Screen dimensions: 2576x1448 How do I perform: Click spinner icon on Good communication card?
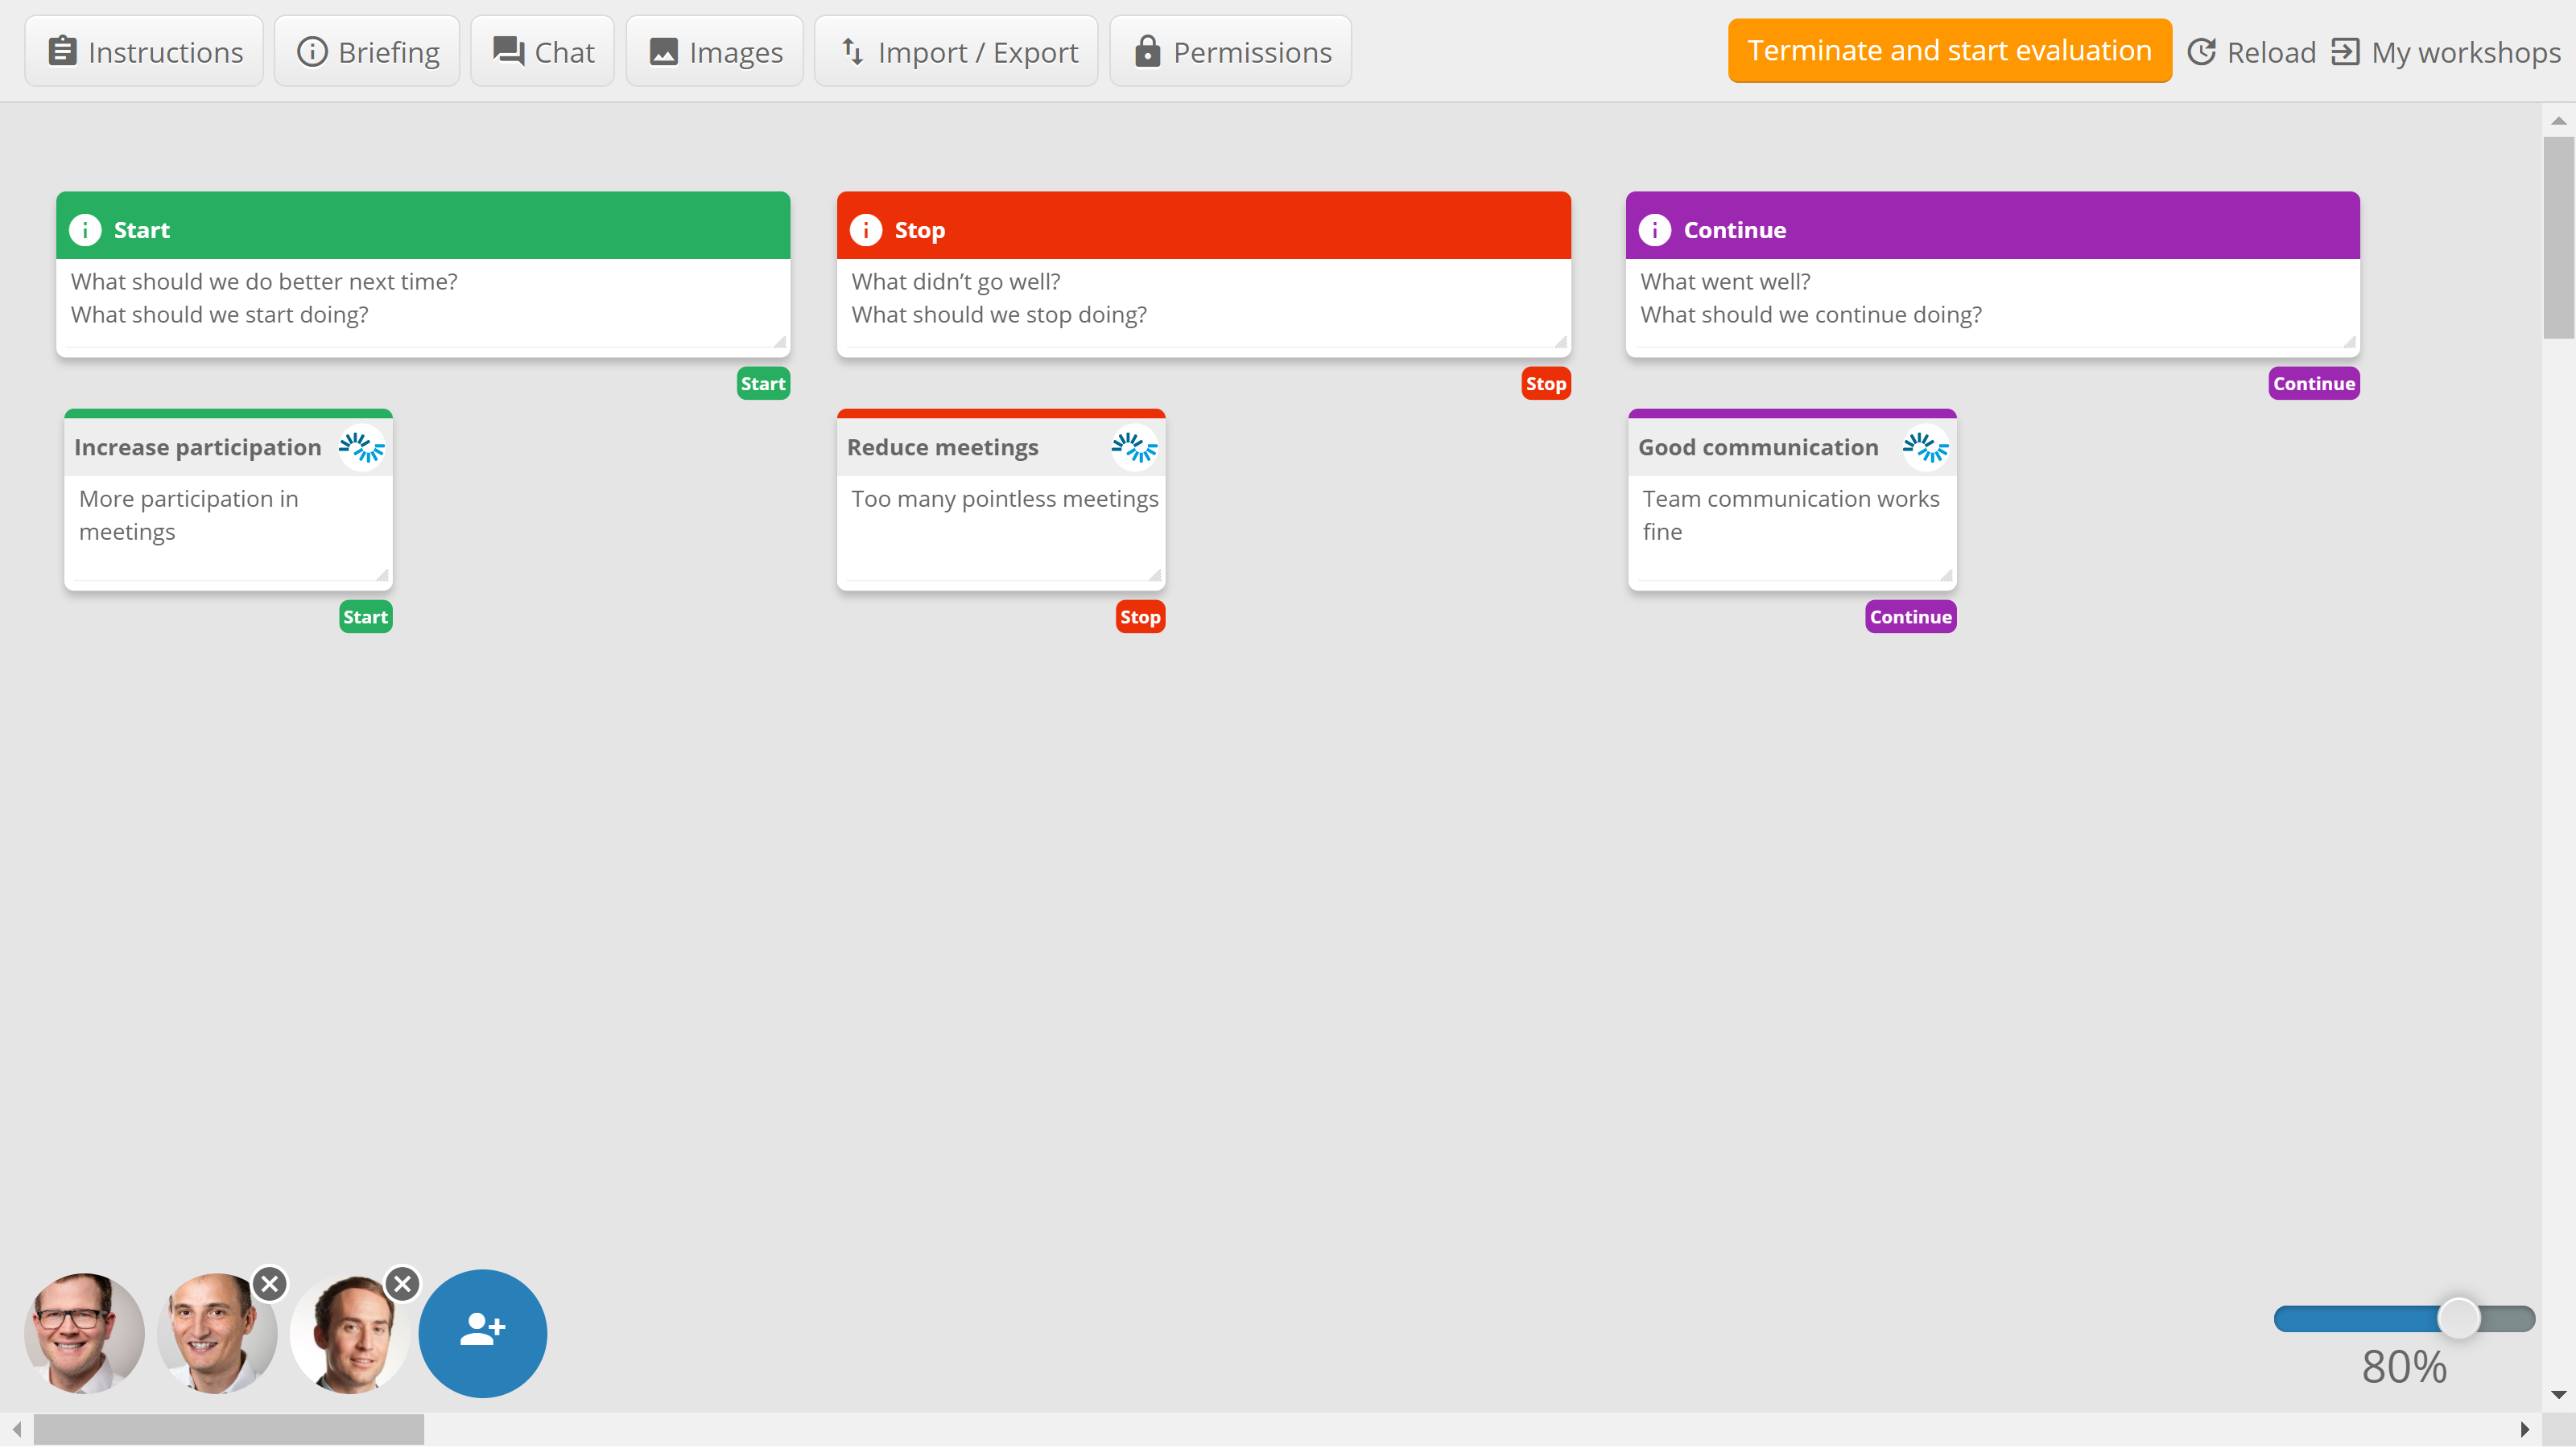1924,448
